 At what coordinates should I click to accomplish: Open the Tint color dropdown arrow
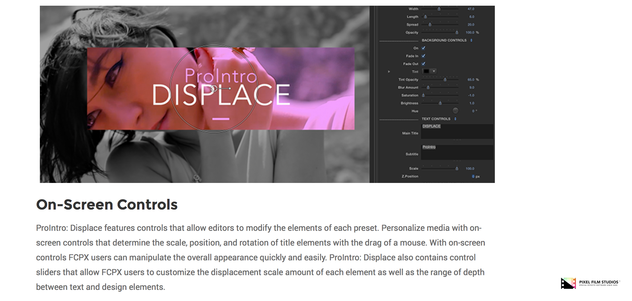(434, 71)
